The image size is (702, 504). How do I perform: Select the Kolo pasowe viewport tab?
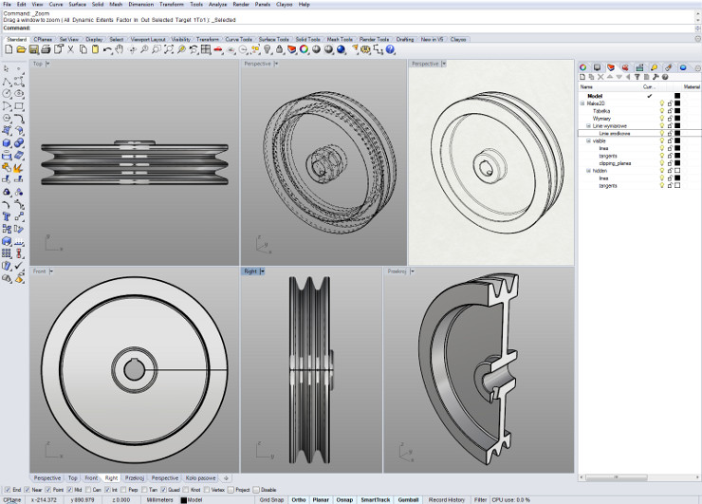tap(200, 478)
